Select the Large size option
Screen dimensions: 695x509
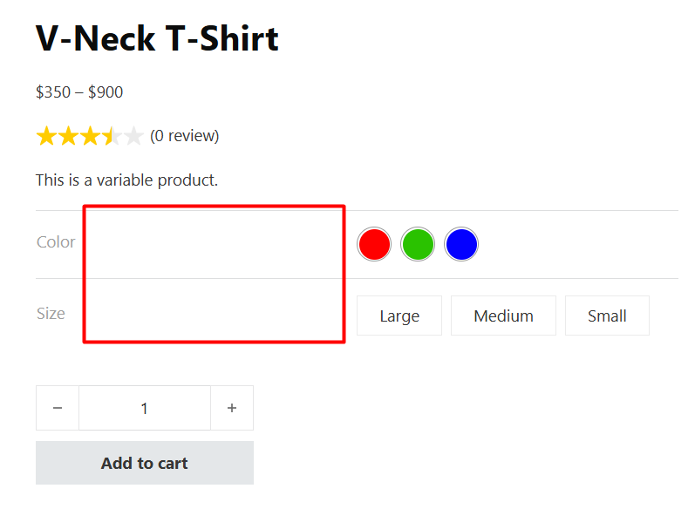click(x=399, y=316)
